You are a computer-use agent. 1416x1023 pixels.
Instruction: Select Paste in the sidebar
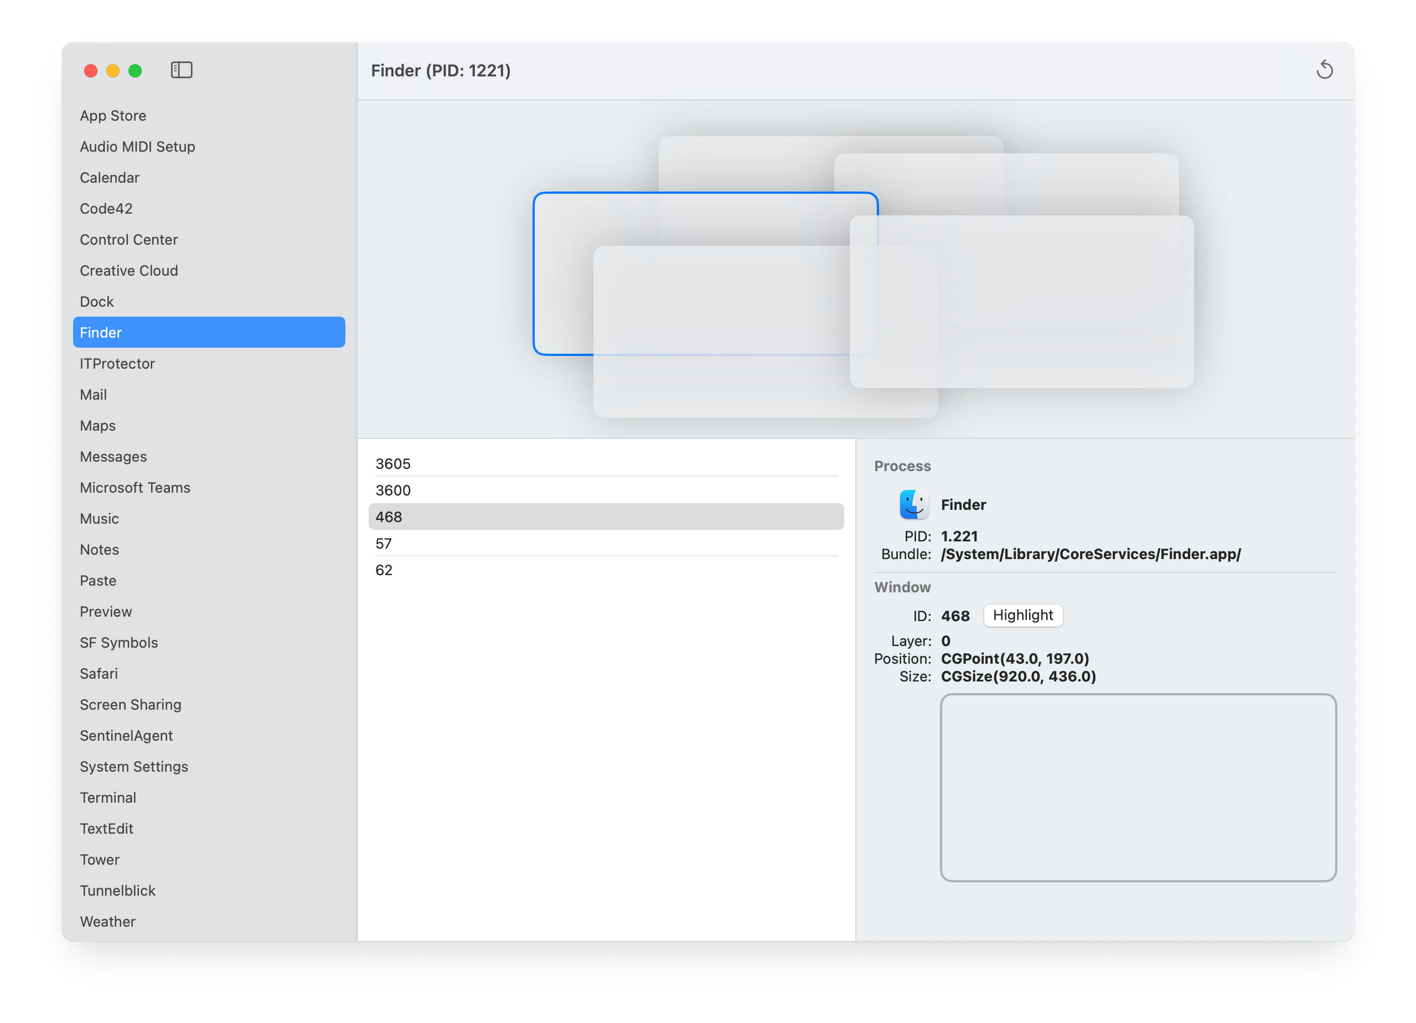click(209, 581)
